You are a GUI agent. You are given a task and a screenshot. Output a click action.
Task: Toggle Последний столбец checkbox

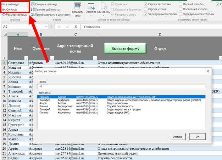tap(181, 9)
